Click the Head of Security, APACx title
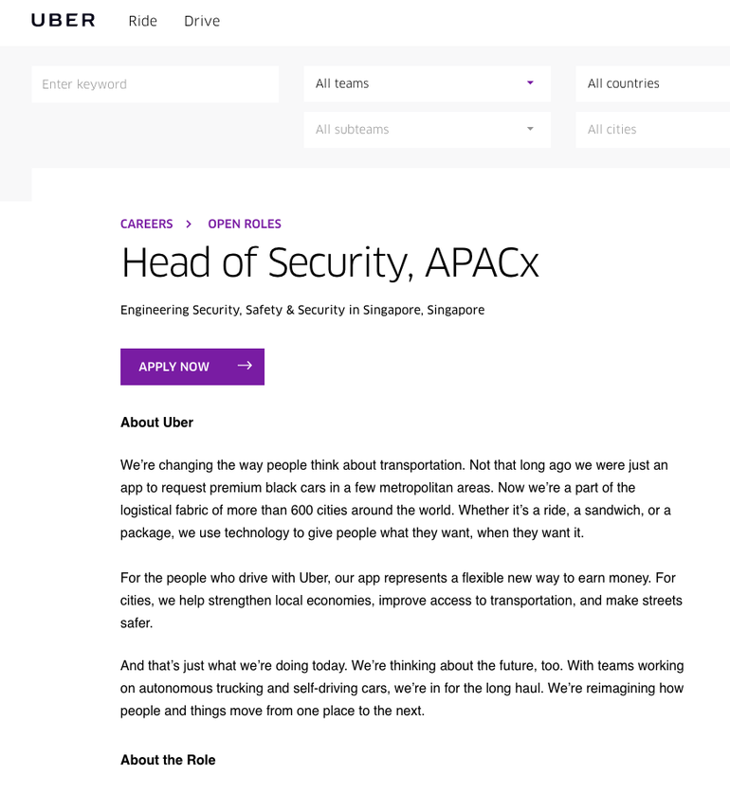730x793 pixels. click(x=330, y=263)
